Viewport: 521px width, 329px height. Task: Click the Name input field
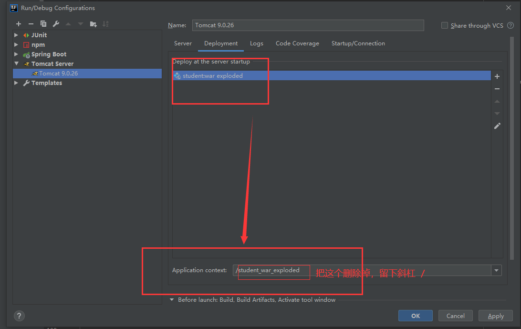pos(308,25)
